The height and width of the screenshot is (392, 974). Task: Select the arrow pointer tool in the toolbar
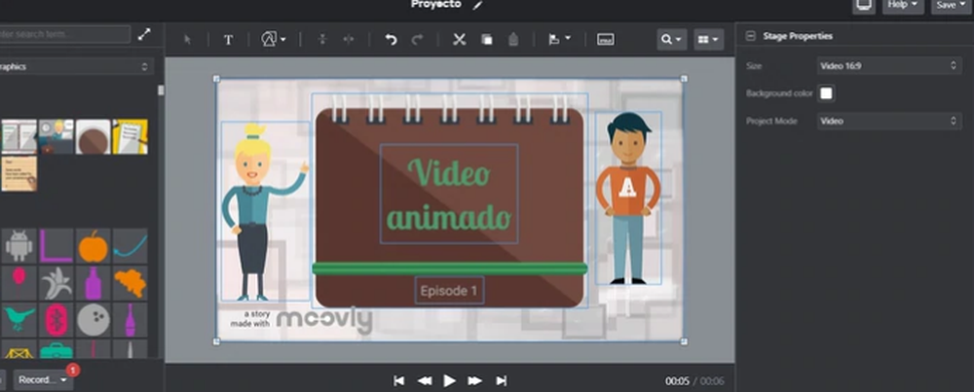(x=188, y=40)
